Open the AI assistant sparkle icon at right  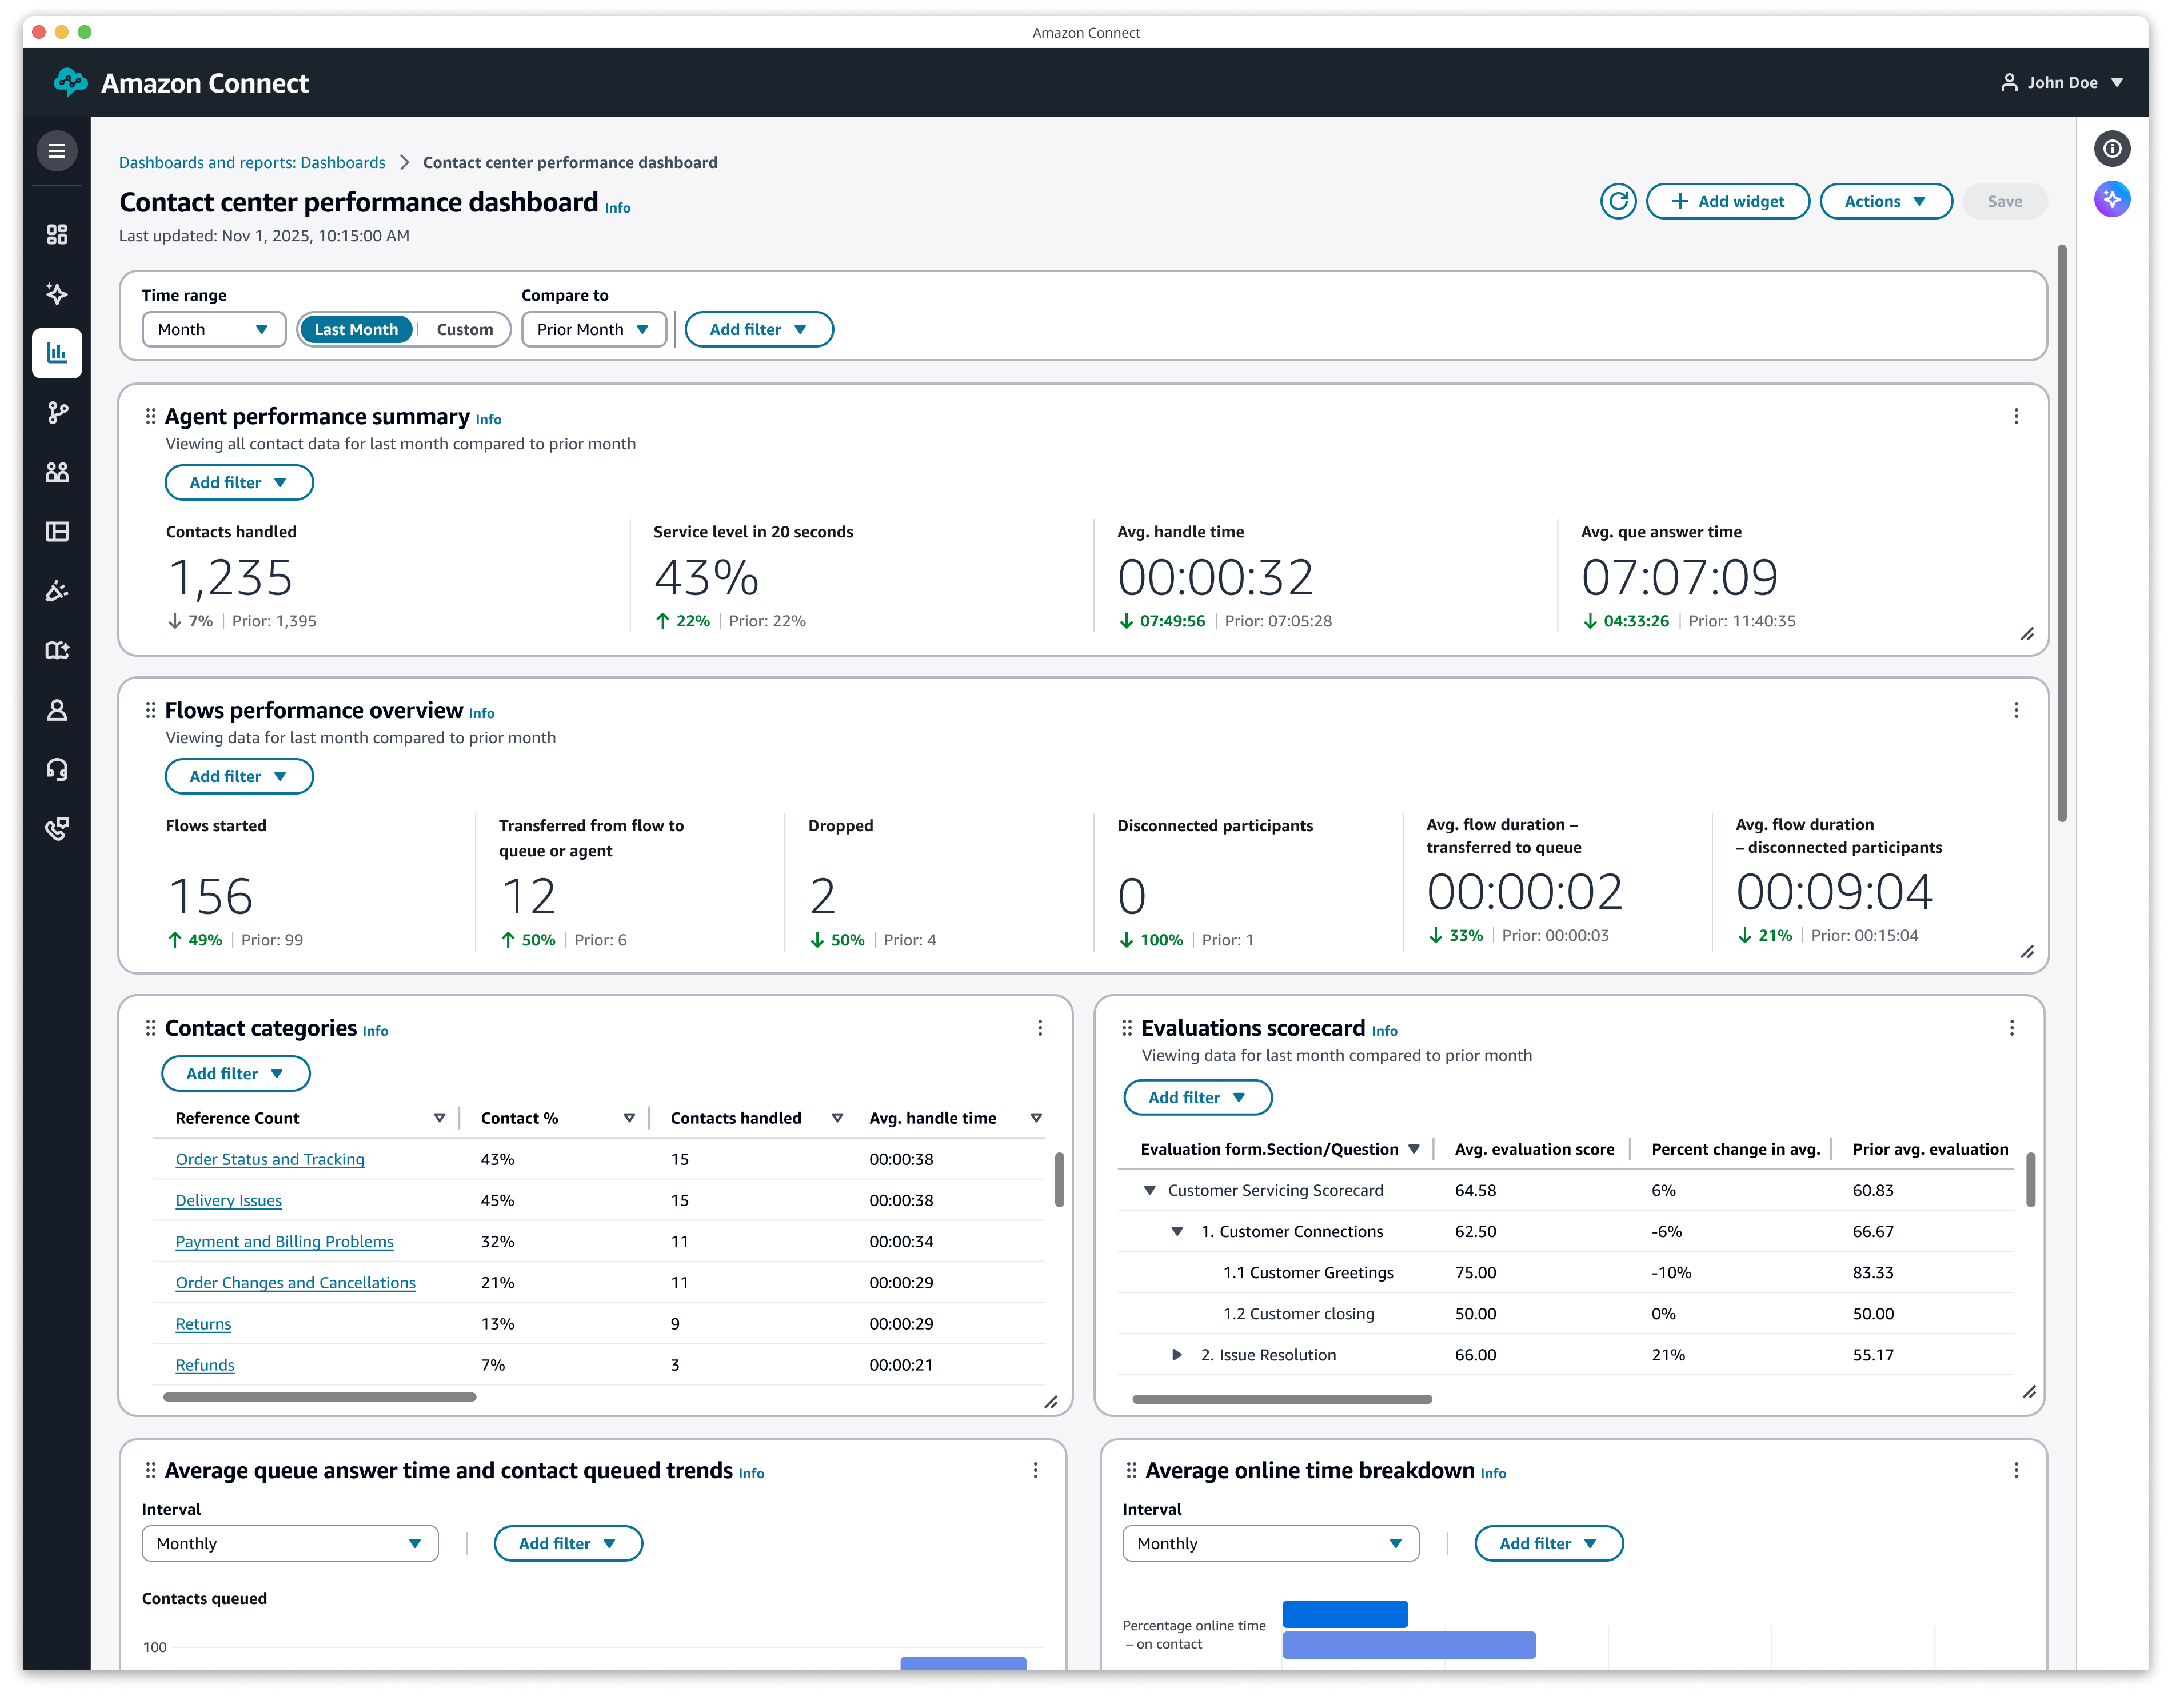click(x=2111, y=199)
